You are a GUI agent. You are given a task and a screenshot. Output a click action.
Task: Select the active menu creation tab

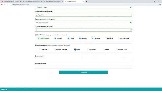pyautogui.click(x=74, y=2)
